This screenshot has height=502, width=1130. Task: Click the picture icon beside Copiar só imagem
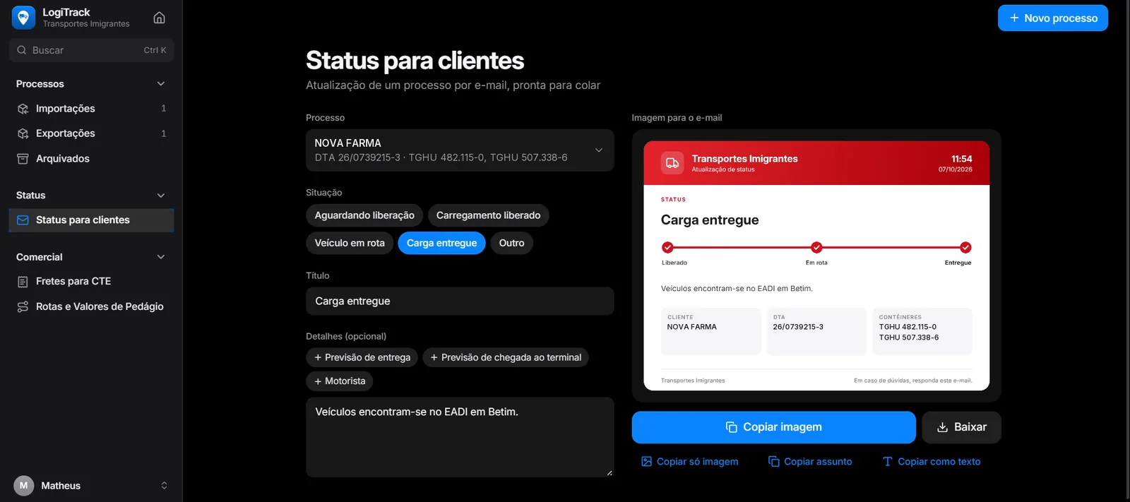pyautogui.click(x=646, y=462)
